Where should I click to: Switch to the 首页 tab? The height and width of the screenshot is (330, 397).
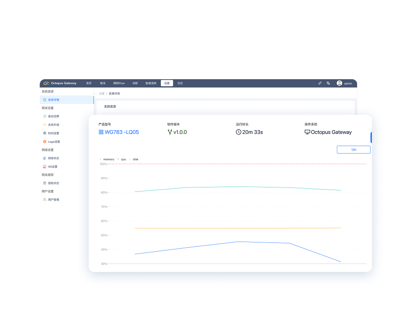(89, 83)
